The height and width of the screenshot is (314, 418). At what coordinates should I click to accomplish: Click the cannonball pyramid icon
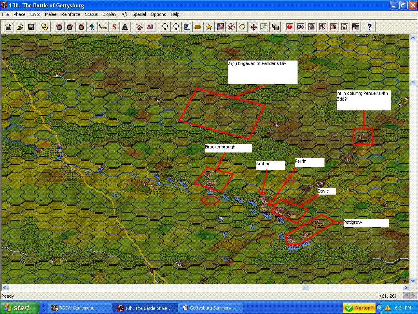click(x=125, y=27)
